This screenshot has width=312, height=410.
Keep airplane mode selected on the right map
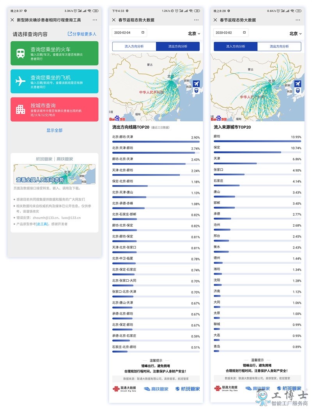tap(298, 83)
